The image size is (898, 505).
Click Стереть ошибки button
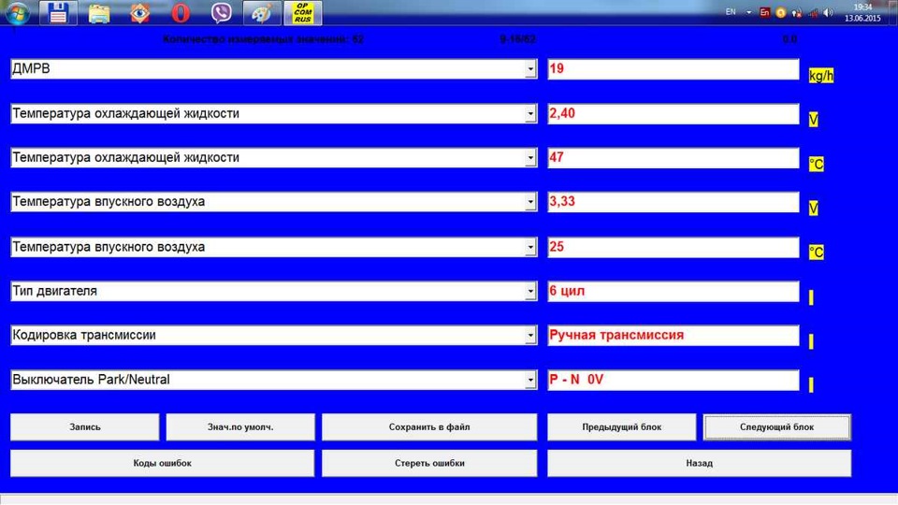pyautogui.click(x=429, y=463)
